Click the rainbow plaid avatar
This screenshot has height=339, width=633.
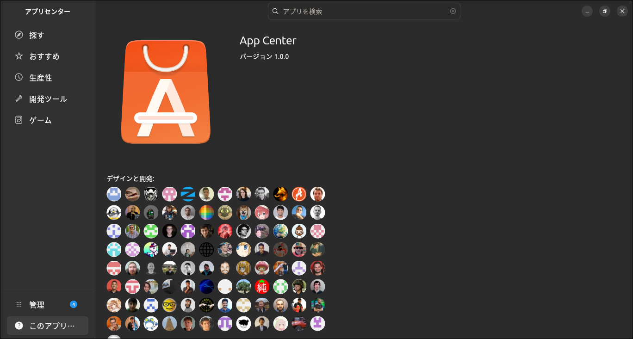[206, 213]
